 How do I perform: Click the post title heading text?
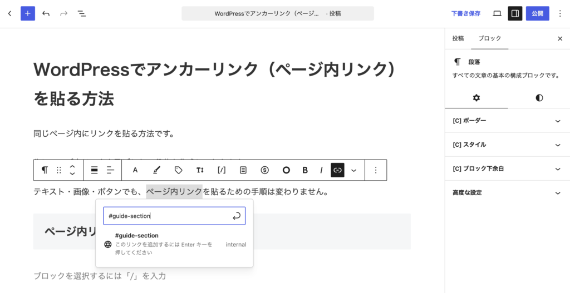click(215, 84)
